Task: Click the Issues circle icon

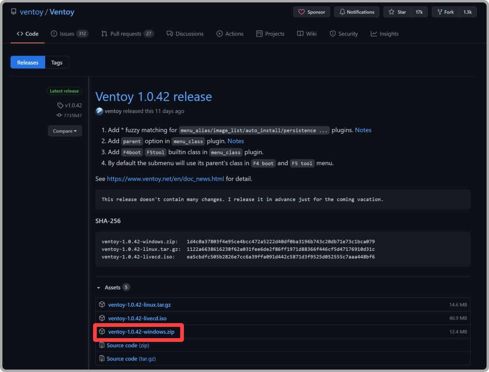Action: point(54,34)
